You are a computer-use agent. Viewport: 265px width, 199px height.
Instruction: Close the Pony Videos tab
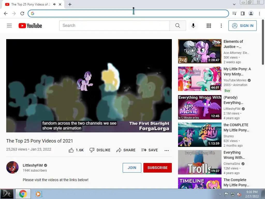60,4
